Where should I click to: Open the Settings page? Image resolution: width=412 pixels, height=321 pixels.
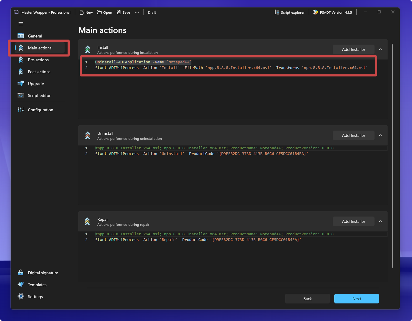(x=35, y=297)
